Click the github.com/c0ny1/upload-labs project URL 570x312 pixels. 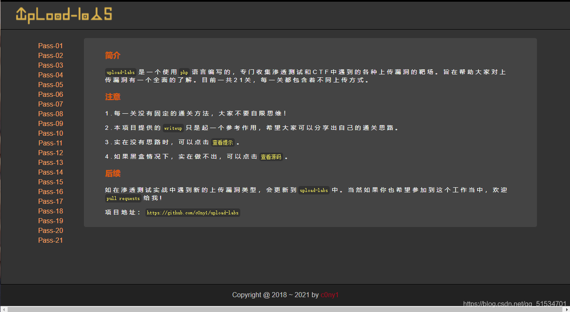[x=193, y=213]
